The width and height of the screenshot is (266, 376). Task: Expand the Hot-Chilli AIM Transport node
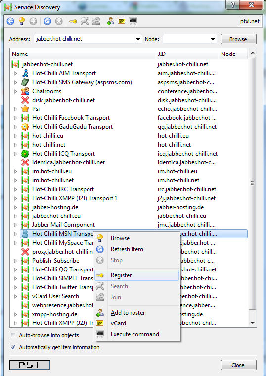click(x=15, y=73)
